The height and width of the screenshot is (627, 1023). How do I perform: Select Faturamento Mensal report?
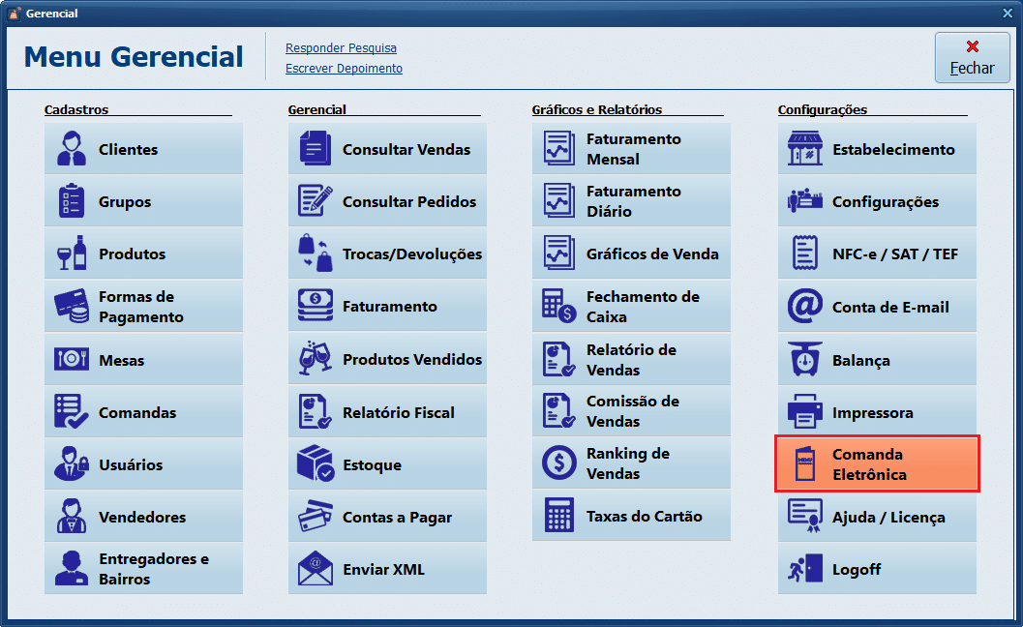tap(631, 149)
